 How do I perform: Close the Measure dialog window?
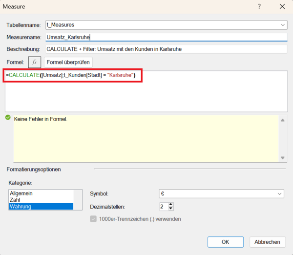coord(282,7)
